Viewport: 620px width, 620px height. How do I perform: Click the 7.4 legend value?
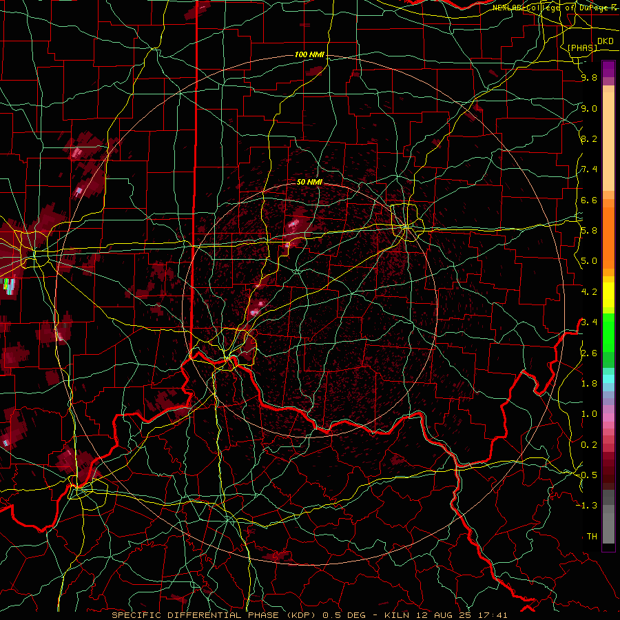pyautogui.click(x=589, y=169)
